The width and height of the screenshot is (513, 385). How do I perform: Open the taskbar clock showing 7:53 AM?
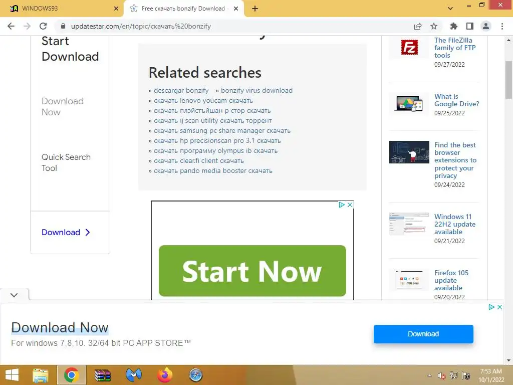[x=491, y=375]
